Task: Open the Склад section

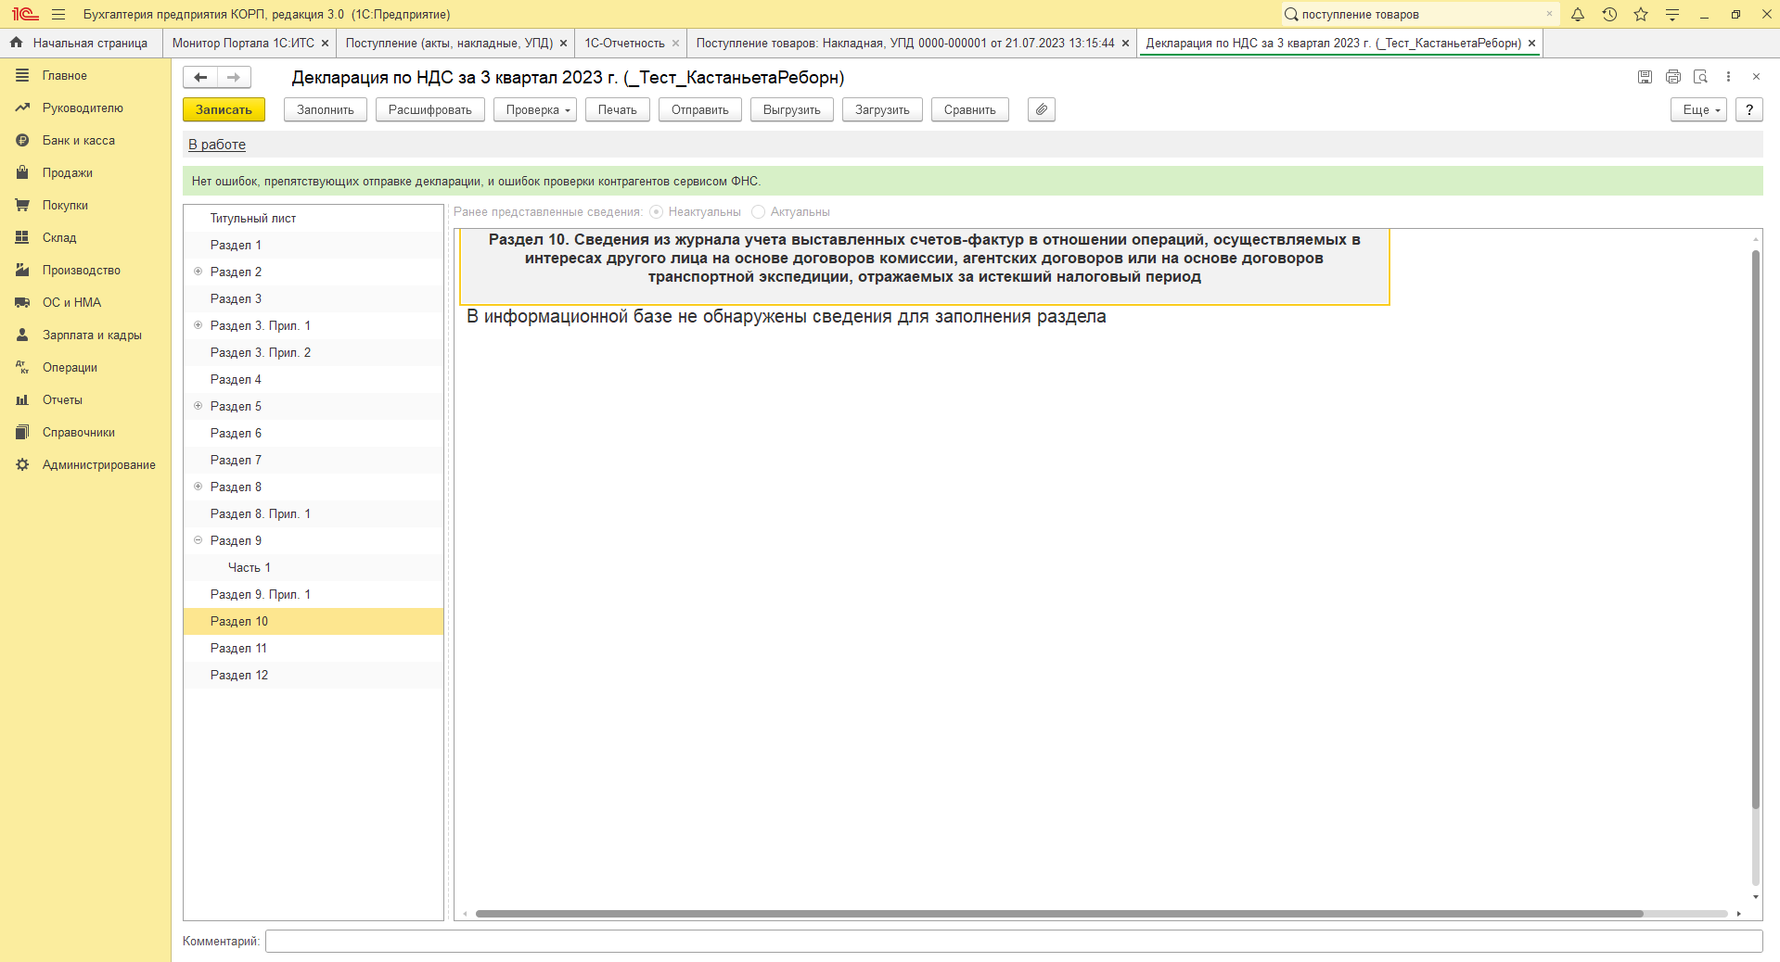Action: click(x=85, y=238)
